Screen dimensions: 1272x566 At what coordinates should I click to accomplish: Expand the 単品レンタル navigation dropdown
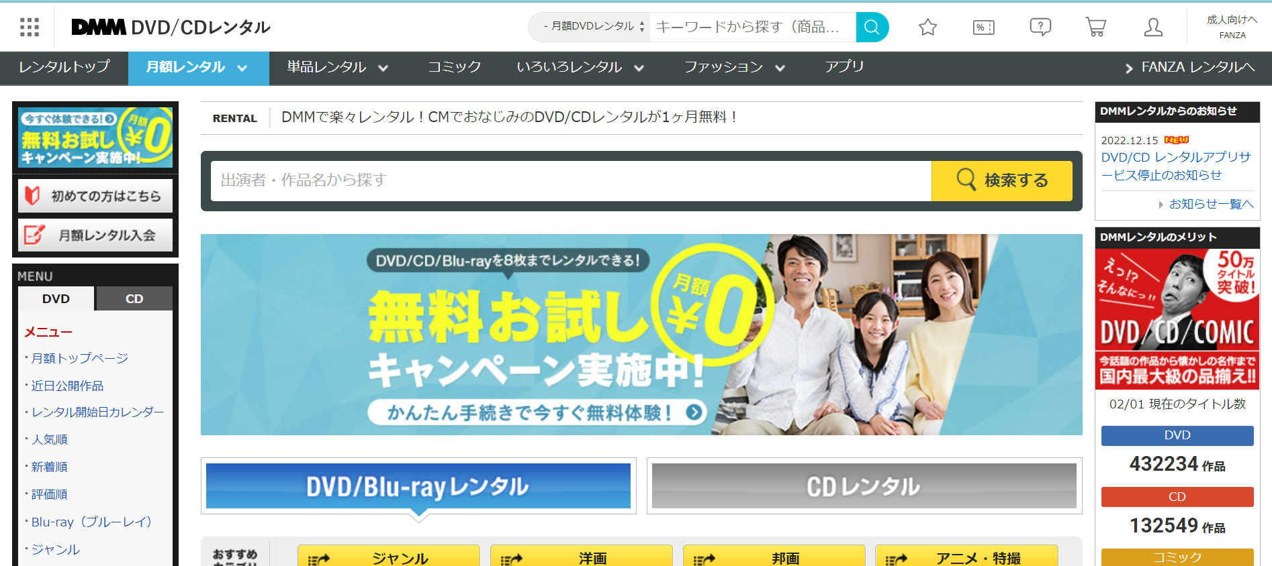[x=337, y=68]
